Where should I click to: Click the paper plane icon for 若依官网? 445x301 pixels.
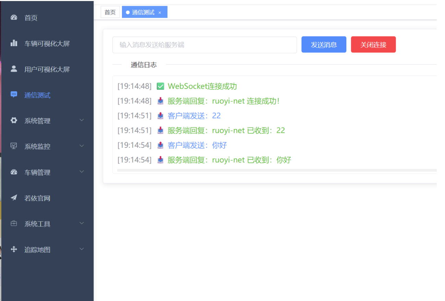click(14, 198)
